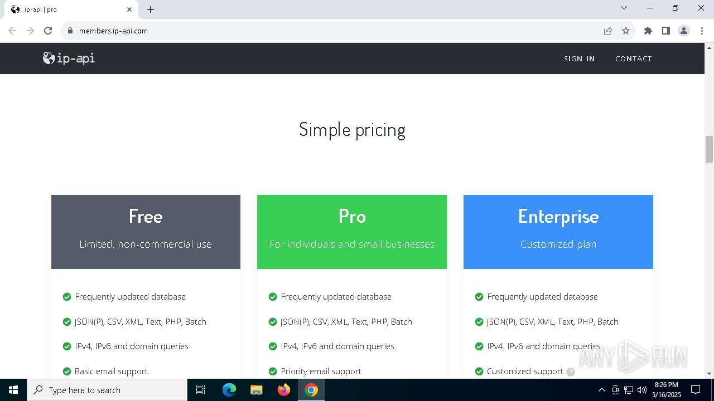
Task: Click the Simple pricing heading
Action: pyautogui.click(x=352, y=130)
